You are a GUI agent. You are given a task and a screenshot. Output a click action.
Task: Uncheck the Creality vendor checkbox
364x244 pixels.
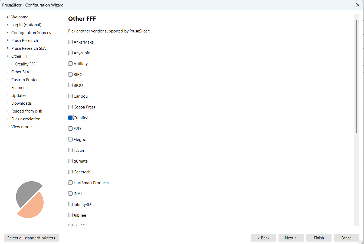(70, 118)
